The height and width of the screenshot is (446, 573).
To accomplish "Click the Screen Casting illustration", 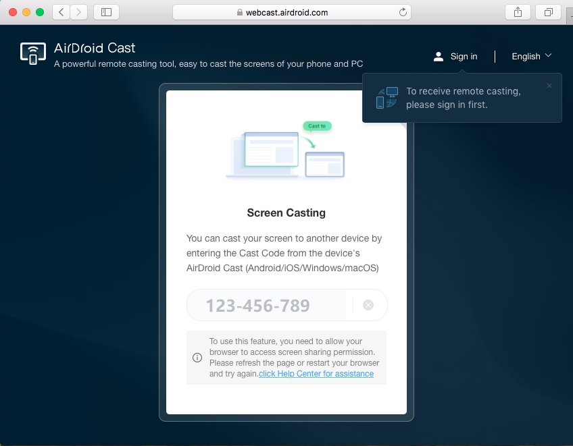I will tap(286, 152).
